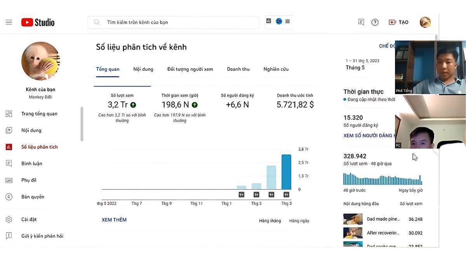Open the help question mark icon

click(374, 22)
